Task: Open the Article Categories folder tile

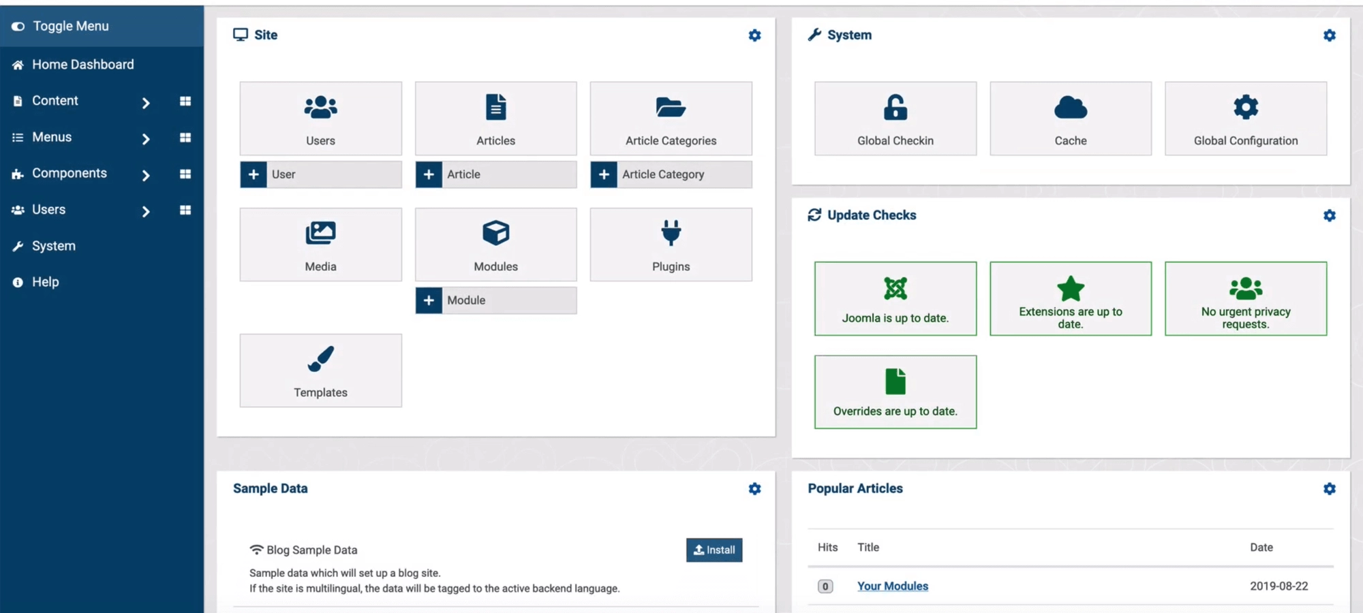Action: coord(671,119)
